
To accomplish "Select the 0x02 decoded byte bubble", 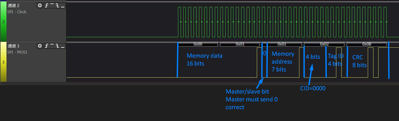I will pyautogui.click(x=324, y=44).
